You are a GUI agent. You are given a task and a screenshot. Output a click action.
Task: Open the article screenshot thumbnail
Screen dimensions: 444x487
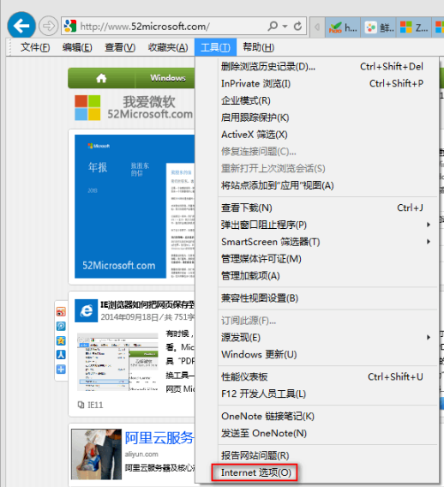(x=117, y=362)
